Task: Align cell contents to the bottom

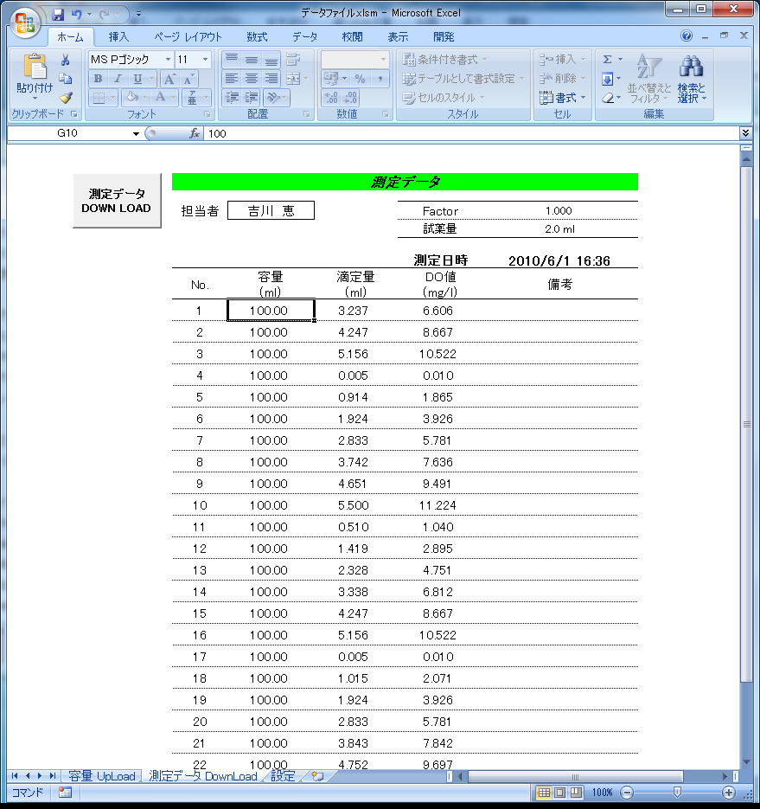Action: pos(271,60)
